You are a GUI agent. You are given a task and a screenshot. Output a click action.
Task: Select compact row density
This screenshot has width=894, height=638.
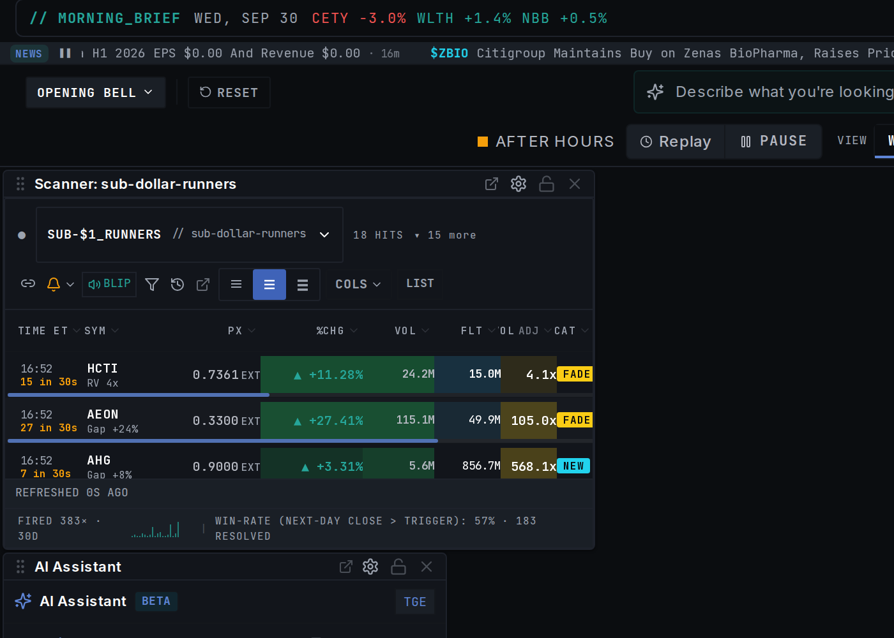(236, 284)
